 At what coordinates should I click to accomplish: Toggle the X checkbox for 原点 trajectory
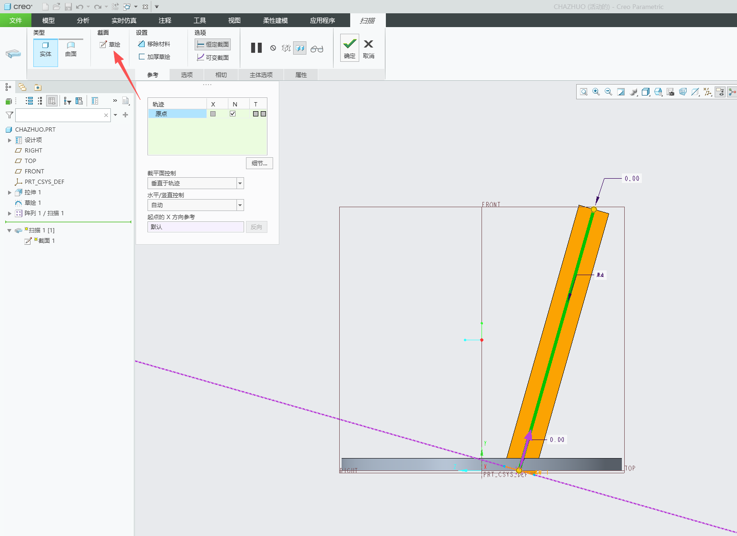coord(213,114)
